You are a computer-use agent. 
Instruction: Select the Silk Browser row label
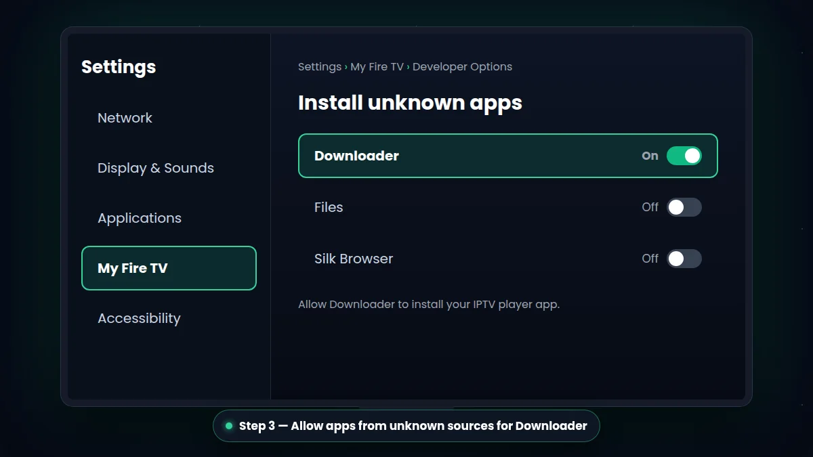354,259
